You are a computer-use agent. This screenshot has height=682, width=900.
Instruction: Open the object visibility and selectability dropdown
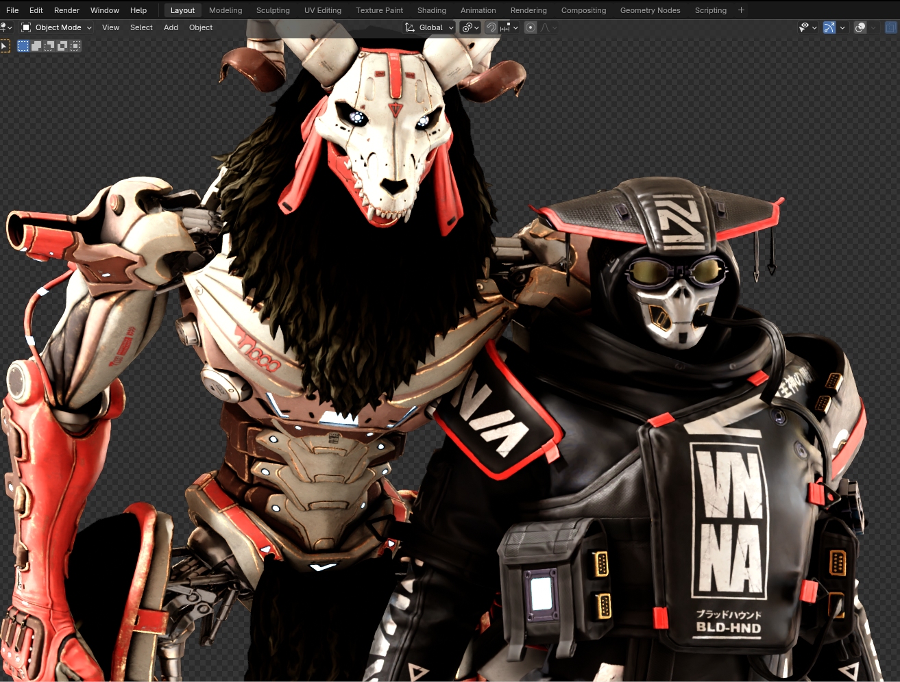807,27
